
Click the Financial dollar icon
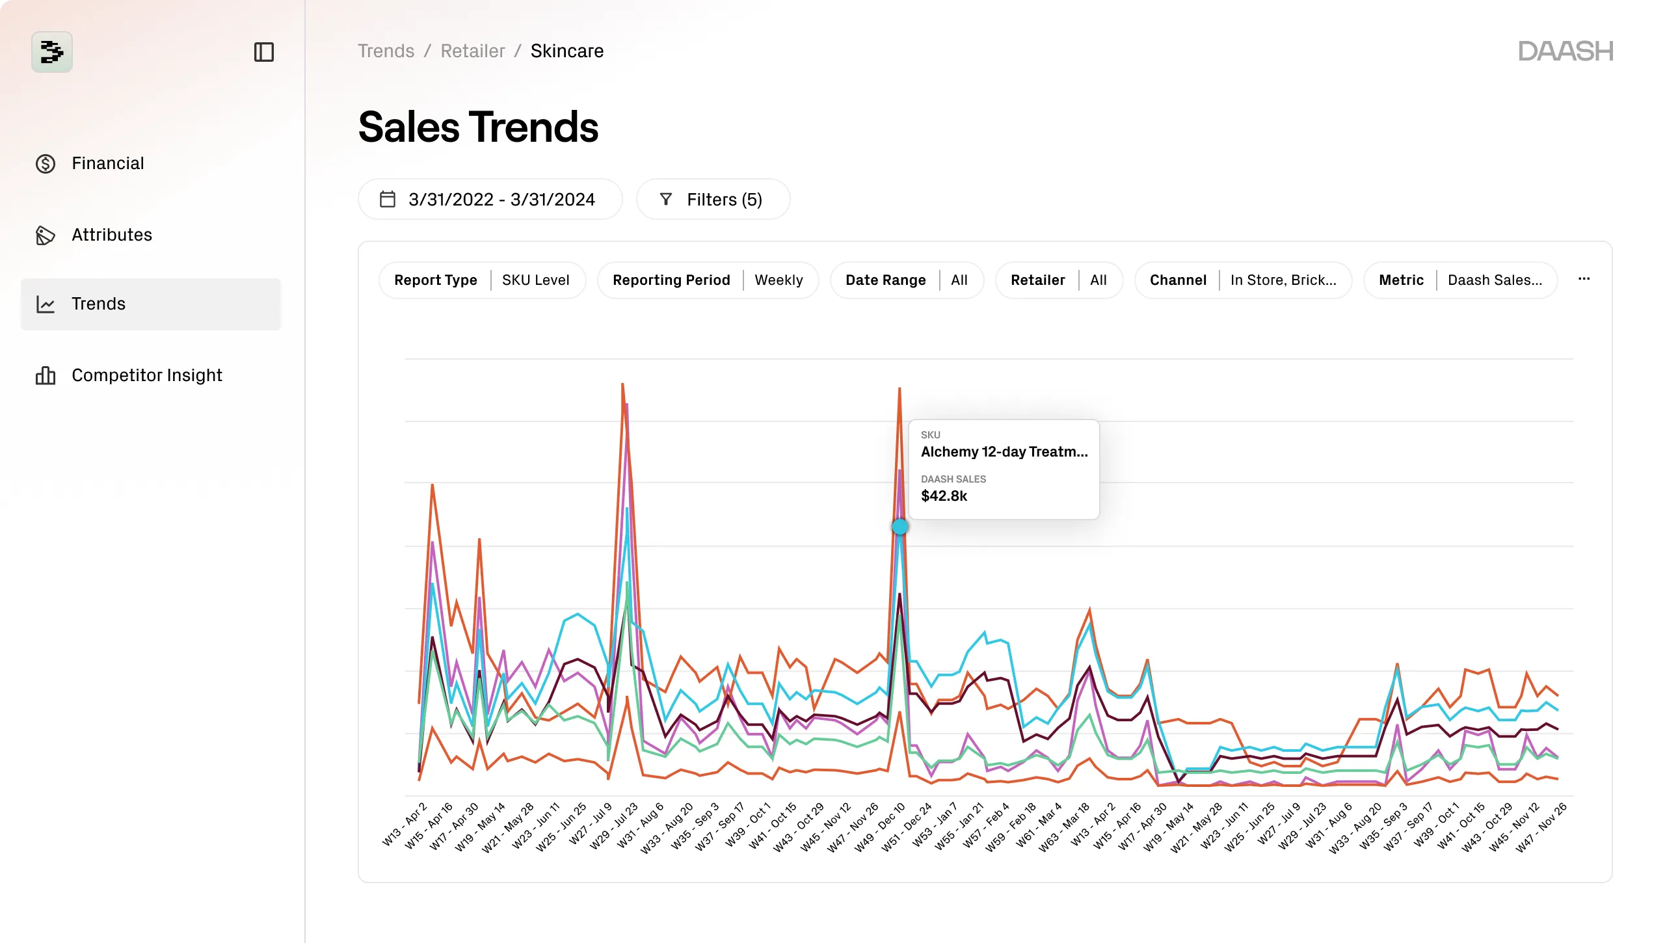coord(46,163)
